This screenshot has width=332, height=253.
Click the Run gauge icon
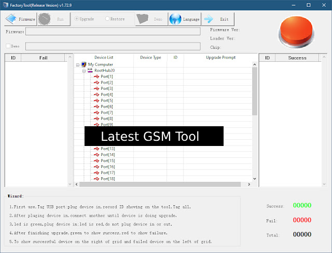click(45, 19)
